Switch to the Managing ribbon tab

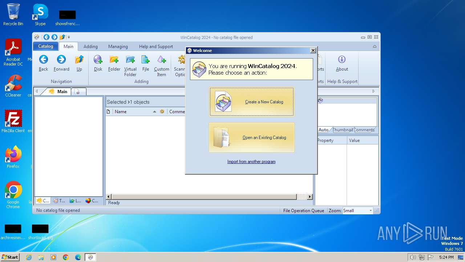[118, 47]
